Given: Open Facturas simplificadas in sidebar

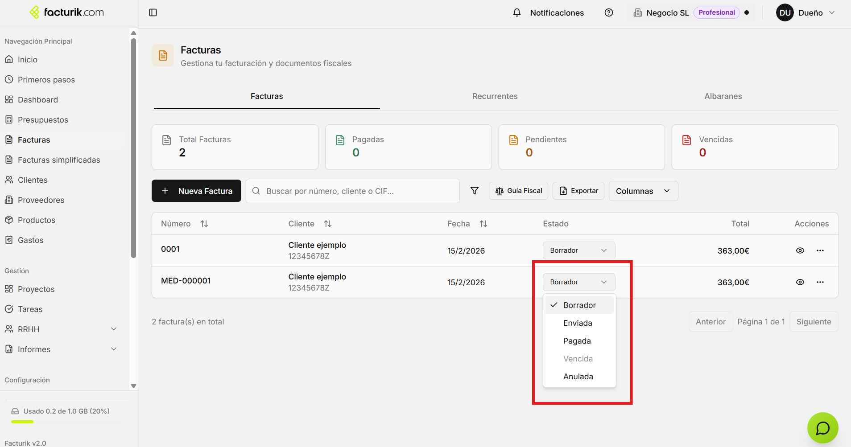Looking at the screenshot, I should [65, 160].
